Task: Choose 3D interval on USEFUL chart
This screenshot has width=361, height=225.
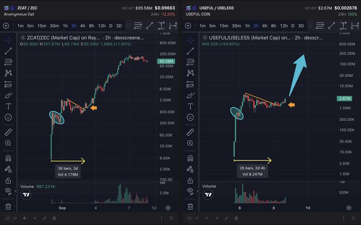Action: (300, 26)
